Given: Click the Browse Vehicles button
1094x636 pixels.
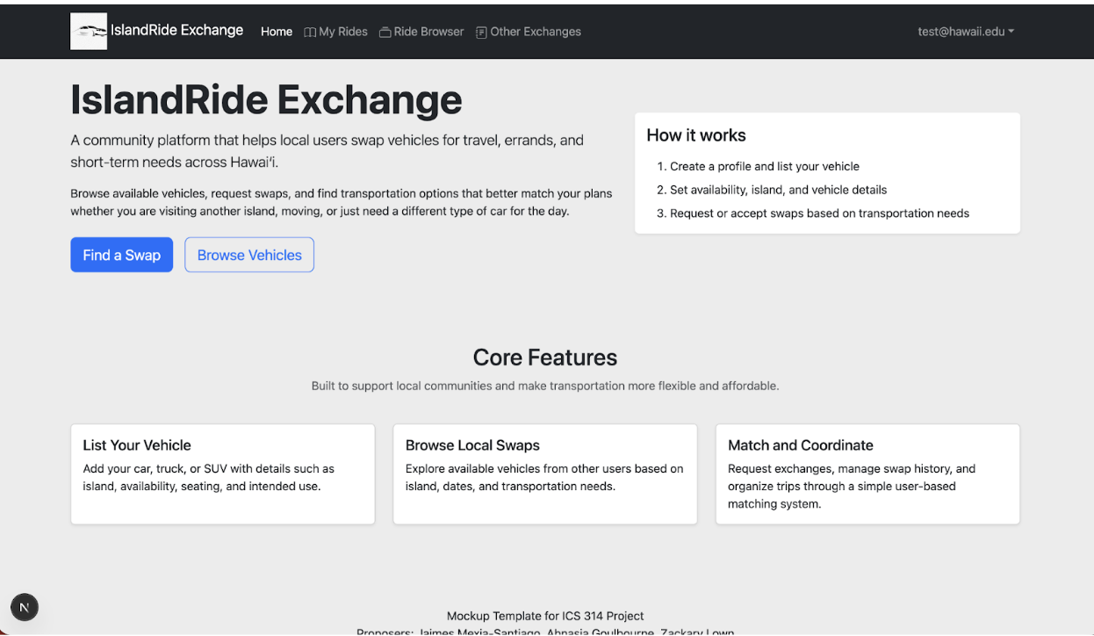Looking at the screenshot, I should (x=248, y=255).
